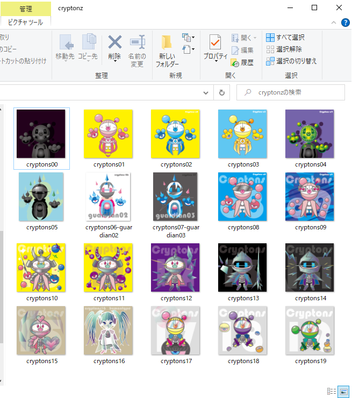This screenshot has width=352, height=398.
Task: Open the Delete (削除) dropdown arrow
Action: click(115, 61)
